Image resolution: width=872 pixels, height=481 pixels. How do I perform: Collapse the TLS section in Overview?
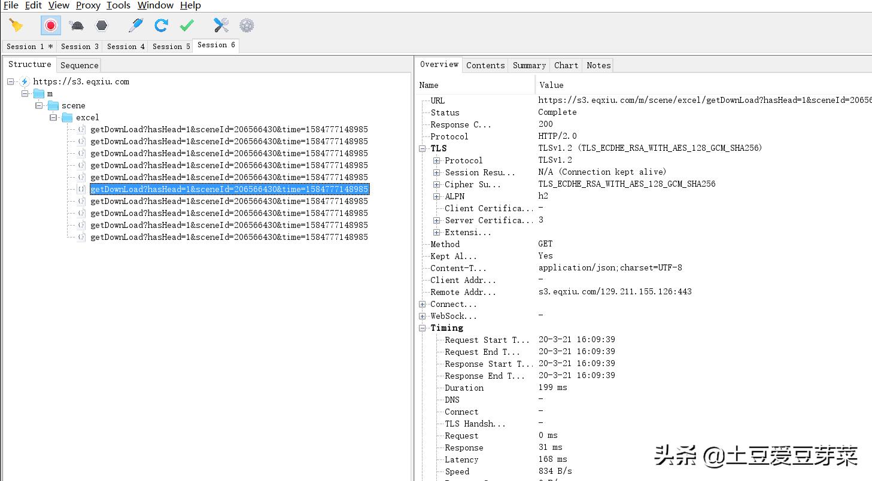423,148
